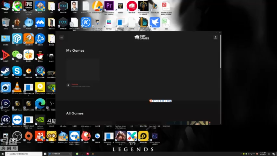Open the yellow PotPlayer 64 bit icon
Image resolution: width=277 pixels, height=156 pixels.
[x=40, y=88]
